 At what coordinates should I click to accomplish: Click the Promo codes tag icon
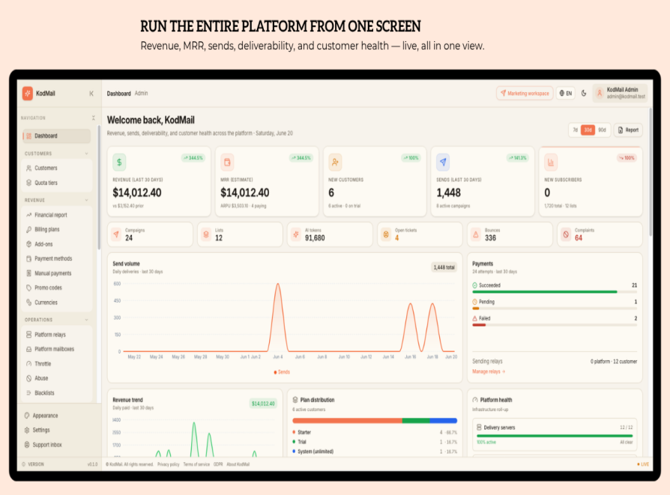tap(28, 288)
